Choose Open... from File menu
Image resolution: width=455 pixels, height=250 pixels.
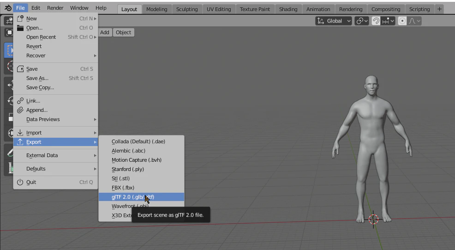55,28
